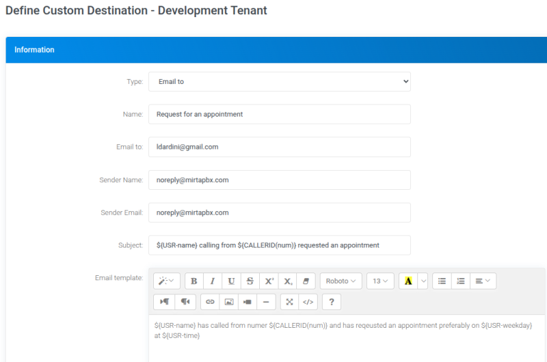Toggle underline formatting
Image resolution: width=547 pixels, height=362 pixels.
pyautogui.click(x=232, y=281)
